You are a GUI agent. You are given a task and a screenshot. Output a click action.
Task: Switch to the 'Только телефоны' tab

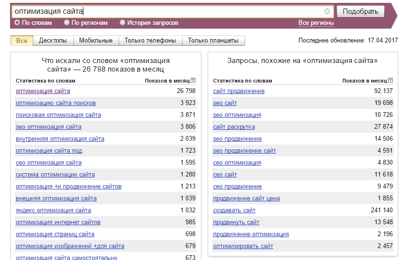[150, 41]
